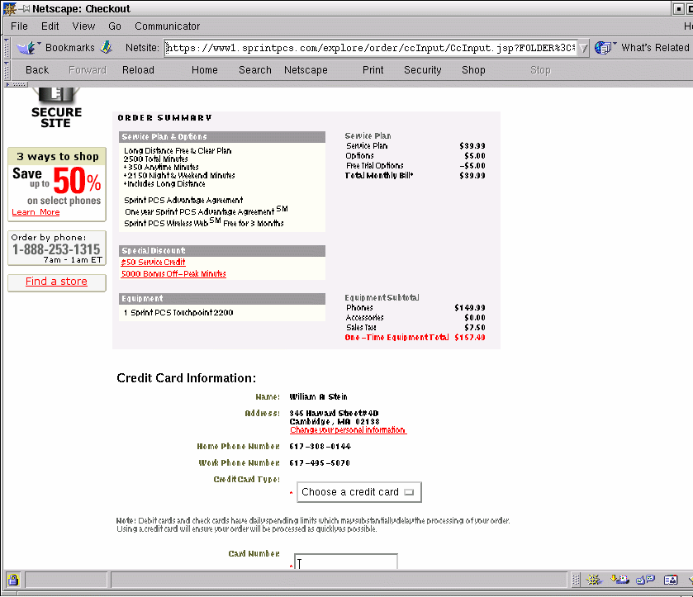Go to the Home page
Screen dimensions: 693x597
click(x=205, y=70)
